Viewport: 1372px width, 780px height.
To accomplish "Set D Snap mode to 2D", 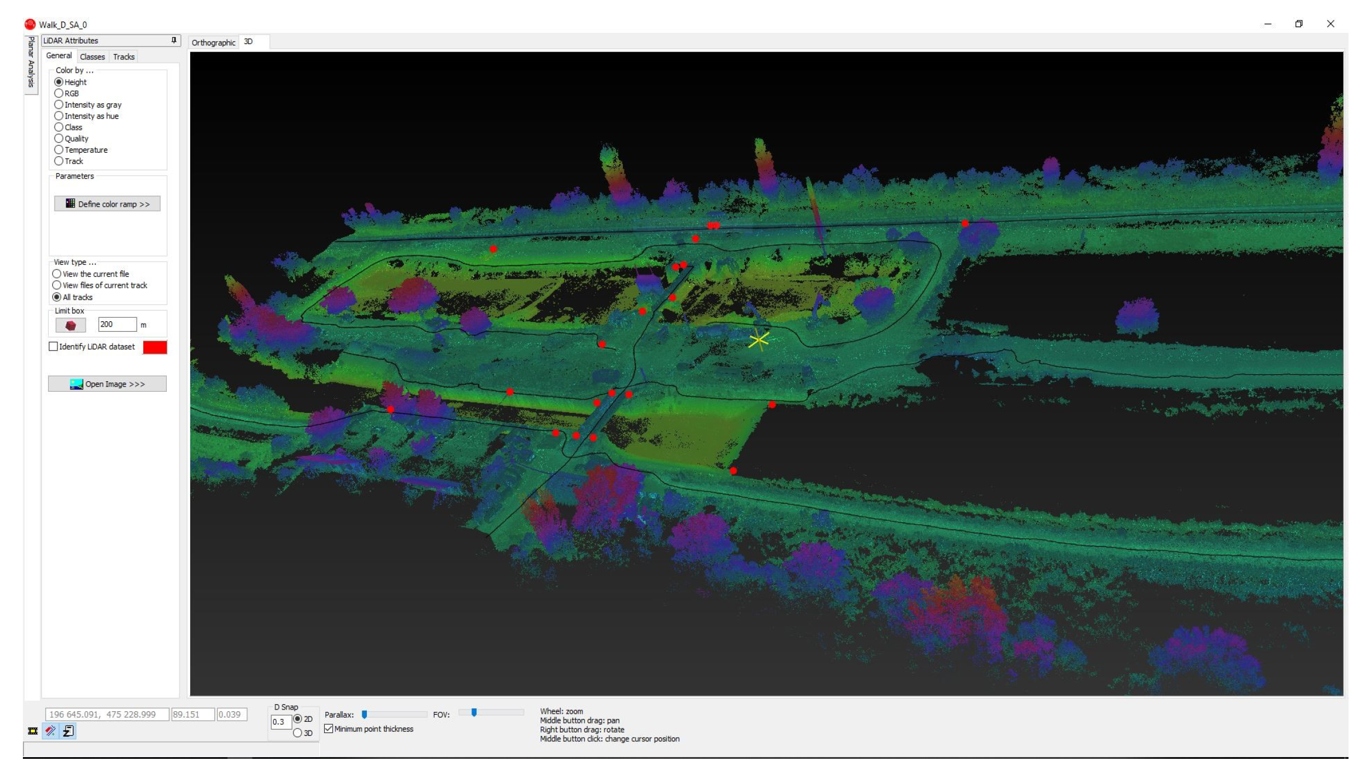I will [298, 719].
